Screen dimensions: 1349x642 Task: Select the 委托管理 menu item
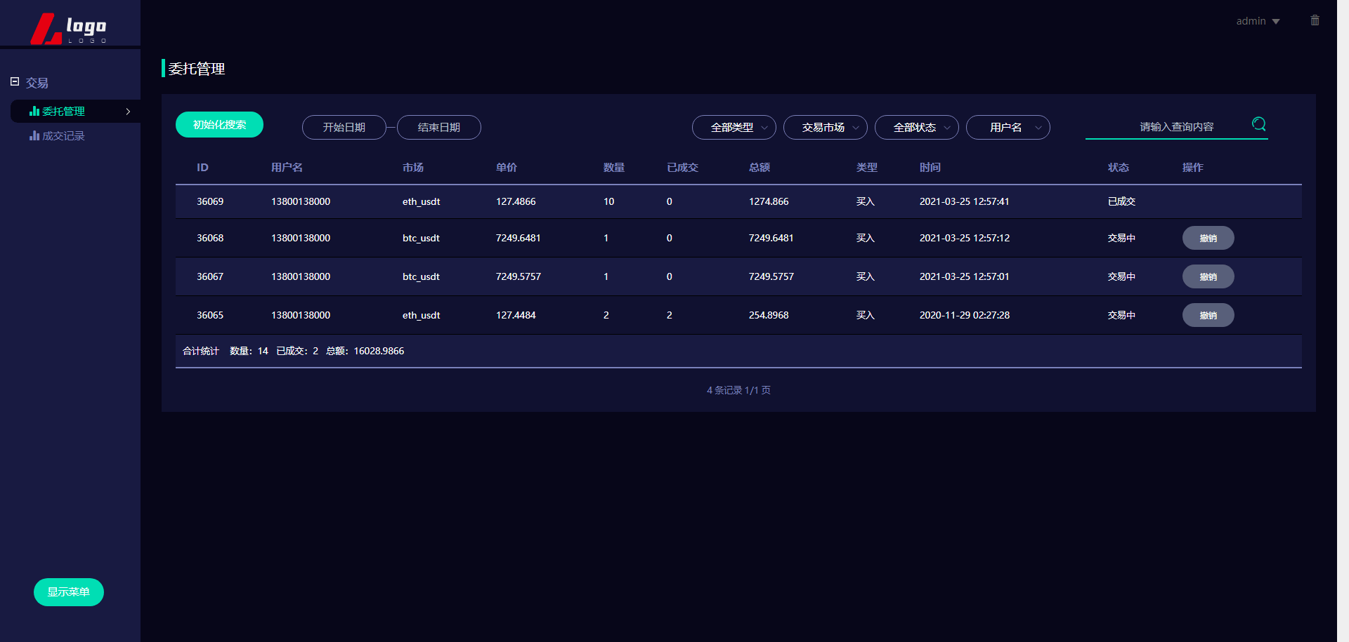click(x=63, y=112)
